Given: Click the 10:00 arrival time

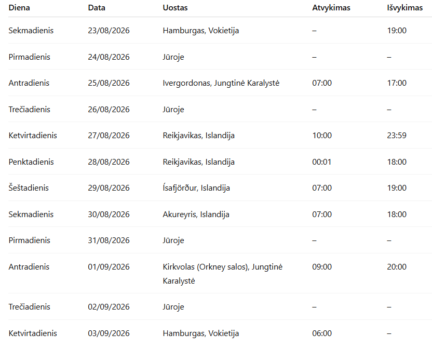Looking at the screenshot, I should pyautogui.click(x=322, y=136).
